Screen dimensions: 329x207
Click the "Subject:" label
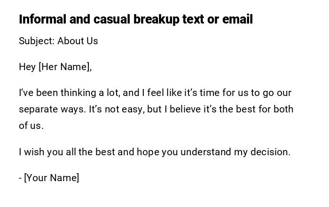[37, 41]
